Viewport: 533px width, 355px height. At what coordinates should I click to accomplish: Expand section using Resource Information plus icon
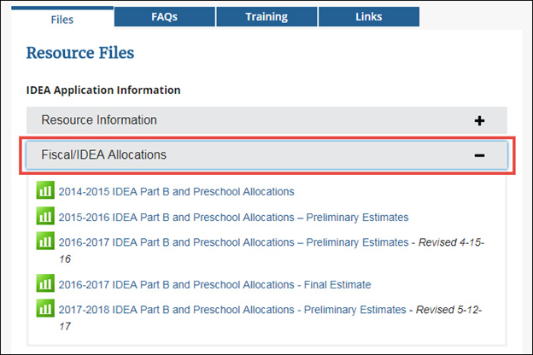[479, 121]
